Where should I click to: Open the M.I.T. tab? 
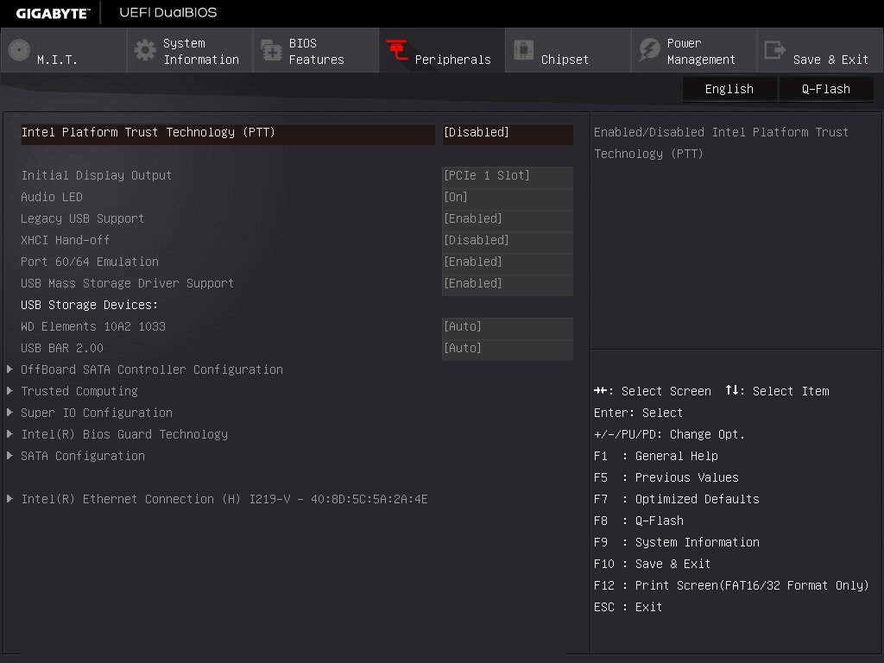coord(64,51)
